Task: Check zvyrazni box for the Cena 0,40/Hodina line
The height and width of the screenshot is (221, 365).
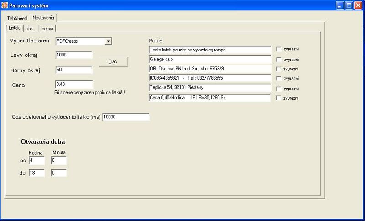Action: (279, 98)
